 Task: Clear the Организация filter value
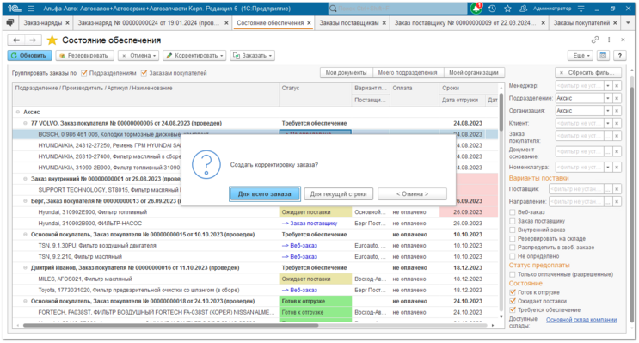point(617,110)
